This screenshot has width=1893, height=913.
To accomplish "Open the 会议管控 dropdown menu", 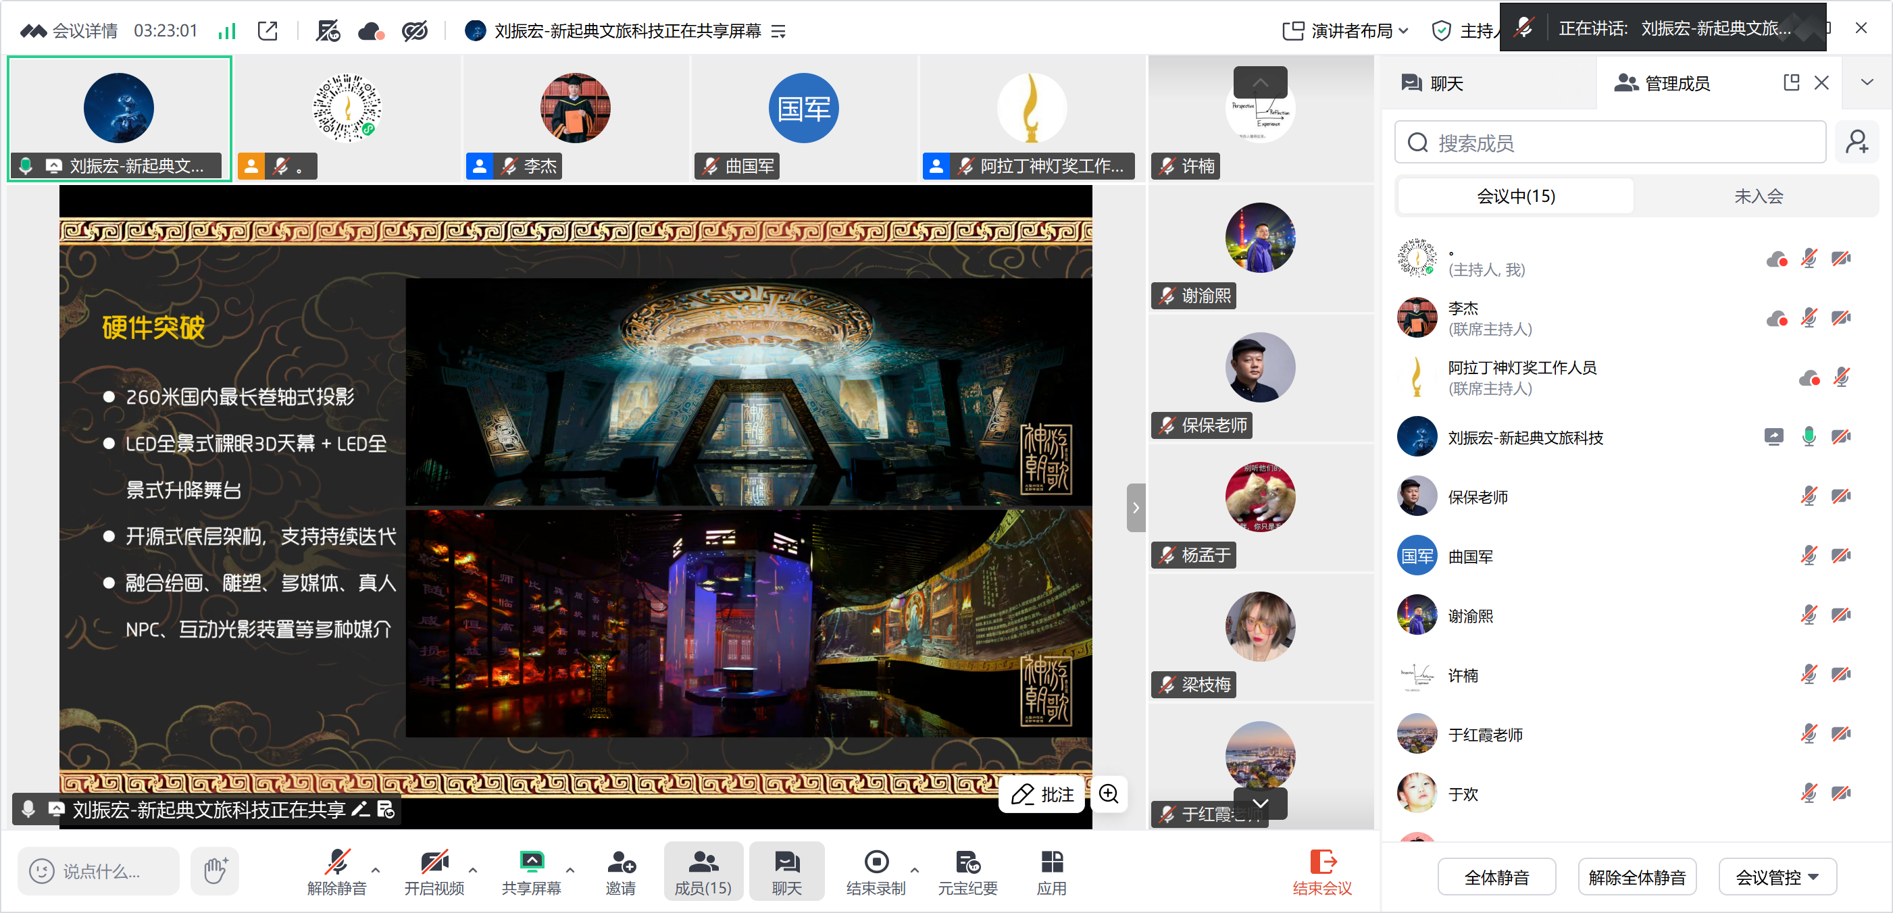I will (1777, 877).
